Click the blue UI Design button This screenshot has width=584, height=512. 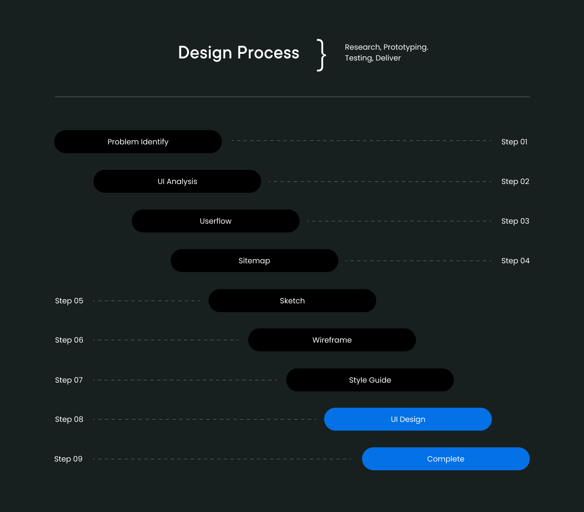408,419
